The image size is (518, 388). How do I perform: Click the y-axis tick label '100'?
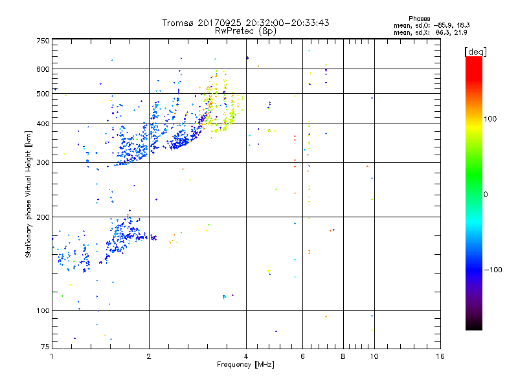43,311
